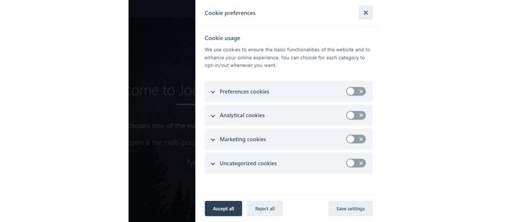This screenshot has height=222, width=509.
Task: Save settings for cookie choices
Action: [x=350, y=208]
